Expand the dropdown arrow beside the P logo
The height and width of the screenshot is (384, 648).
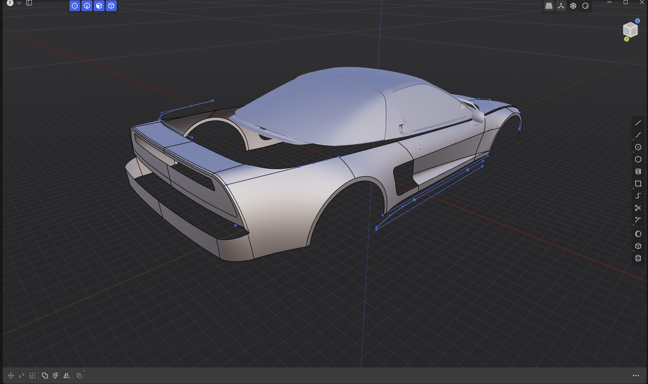19,3
